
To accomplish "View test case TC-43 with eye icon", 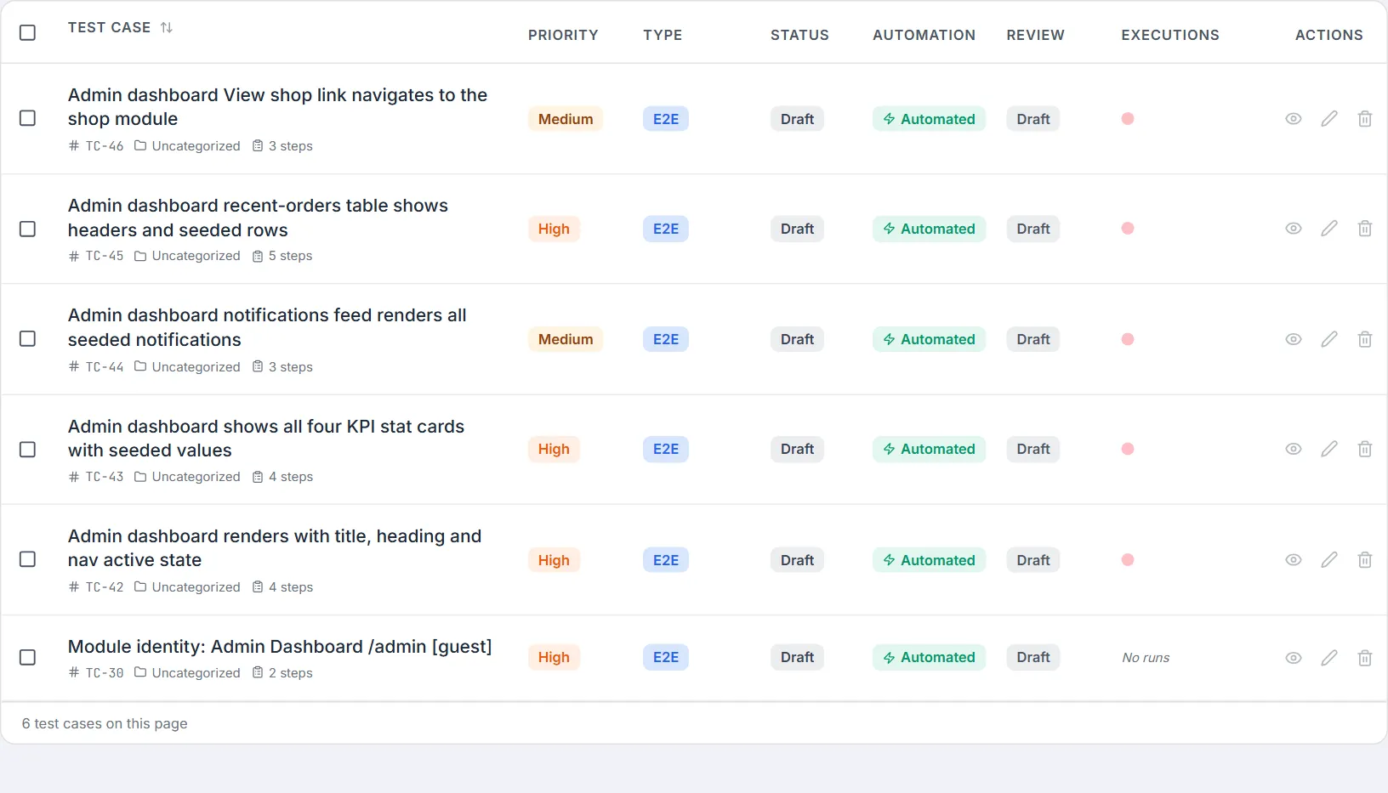I will 1293,449.
